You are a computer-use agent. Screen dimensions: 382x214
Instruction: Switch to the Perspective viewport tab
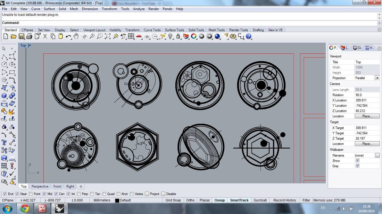coord(40,186)
